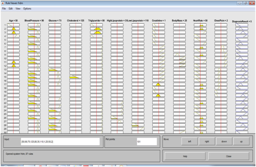Open the File menu

pos(4,8)
